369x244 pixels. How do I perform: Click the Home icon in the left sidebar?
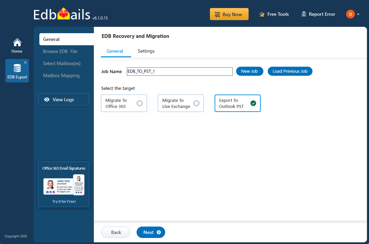pyautogui.click(x=17, y=42)
